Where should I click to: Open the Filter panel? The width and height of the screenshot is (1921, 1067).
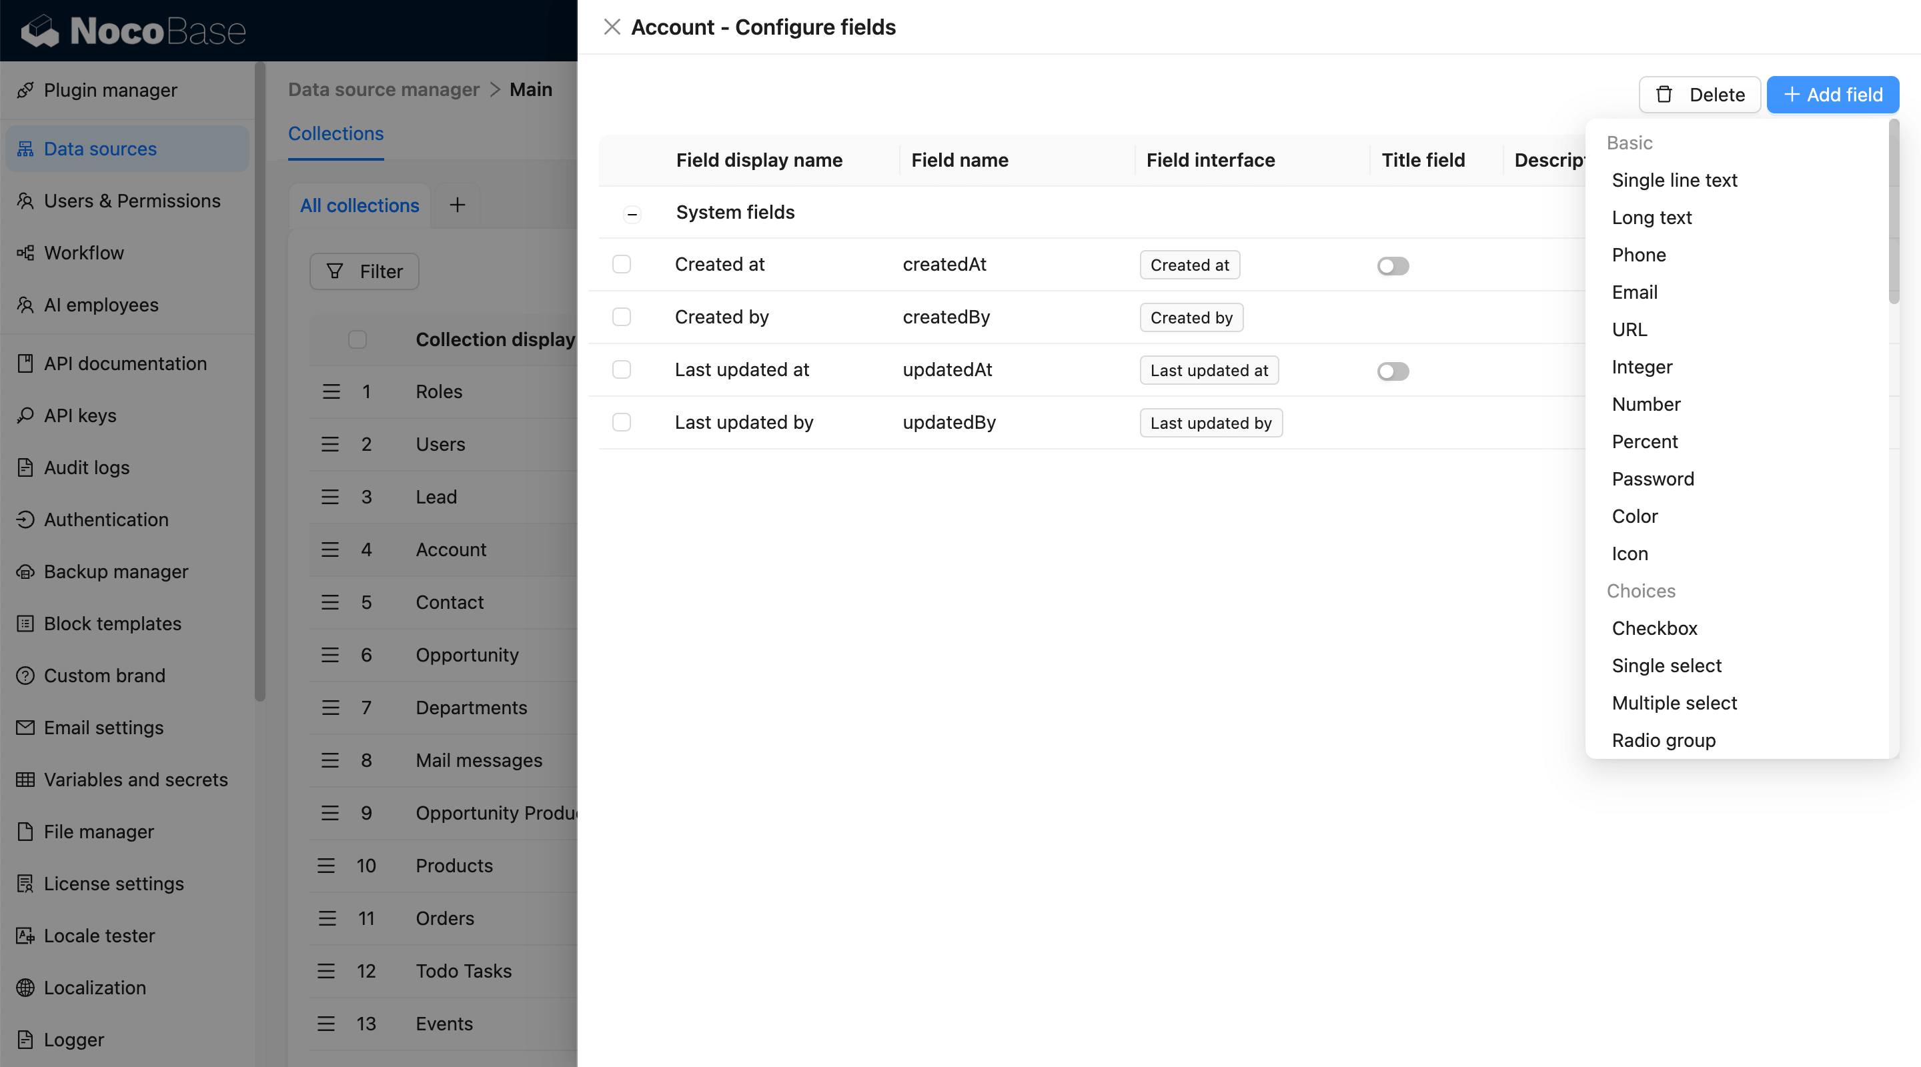[364, 271]
